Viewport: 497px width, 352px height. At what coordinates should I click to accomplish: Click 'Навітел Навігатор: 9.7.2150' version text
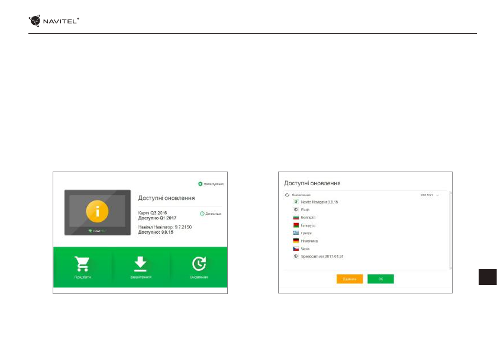165,227
